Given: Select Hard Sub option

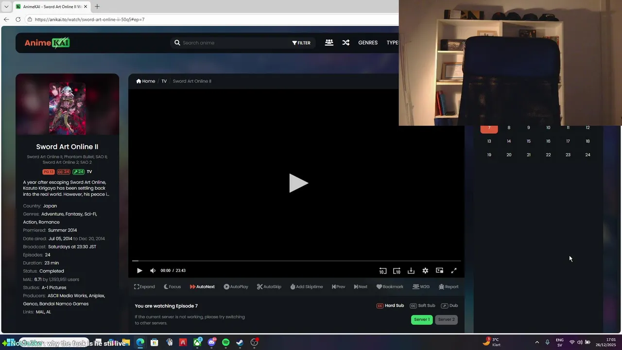Looking at the screenshot, I should point(390,306).
